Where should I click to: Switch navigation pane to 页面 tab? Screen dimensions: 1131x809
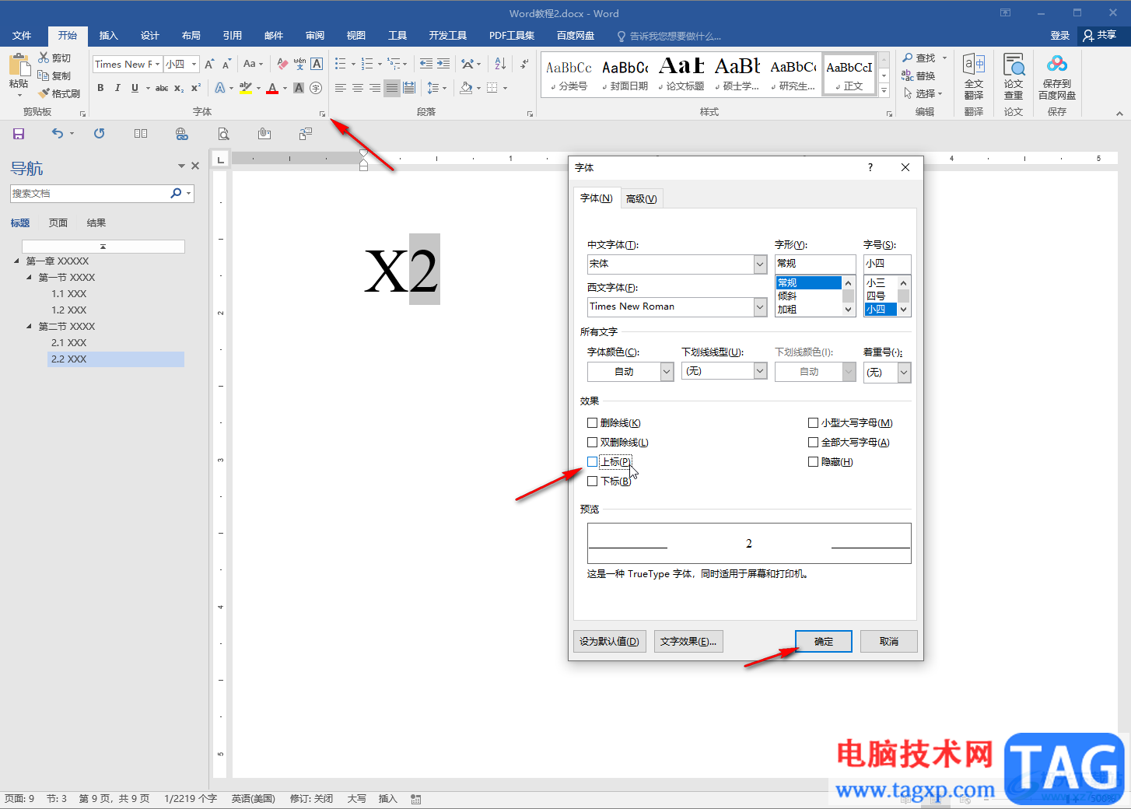[x=58, y=223]
